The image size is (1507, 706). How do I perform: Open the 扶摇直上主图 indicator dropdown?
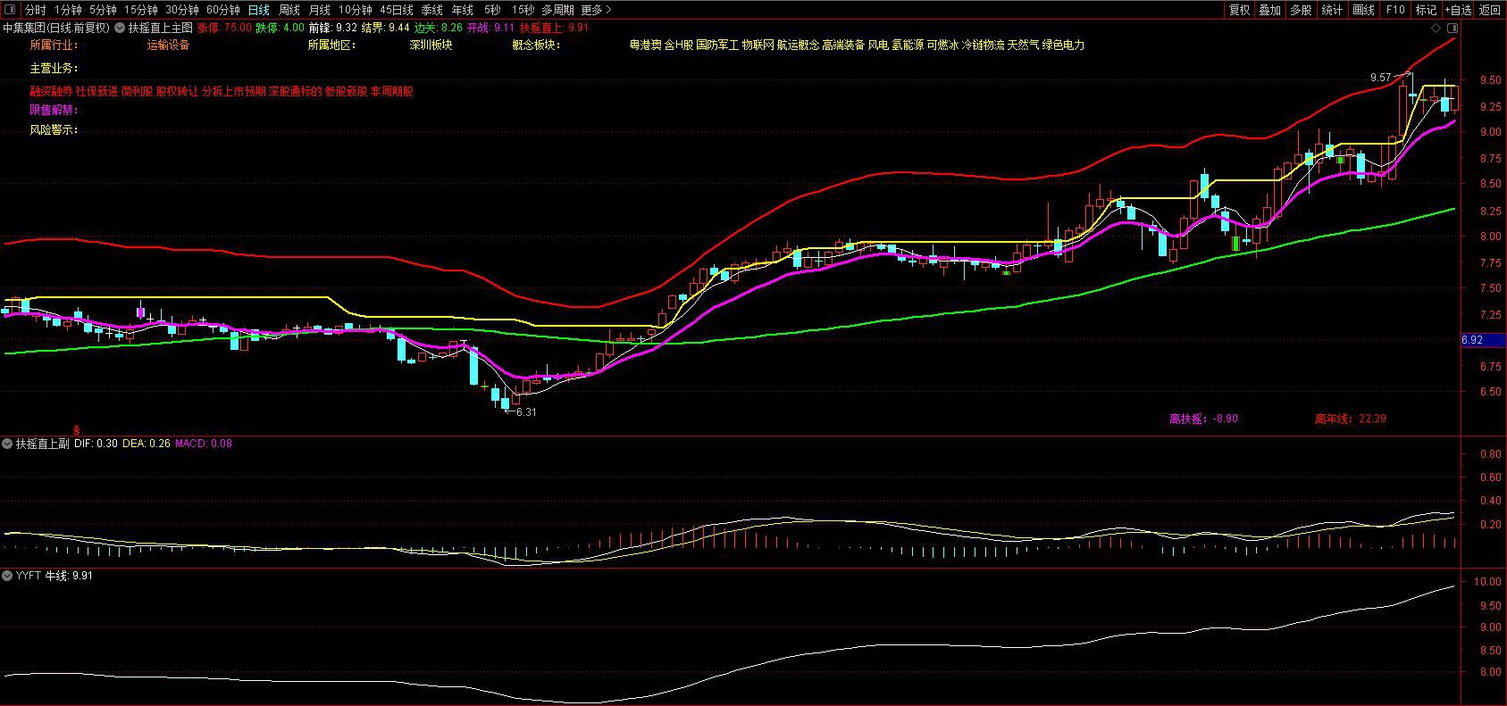point(121,28)
